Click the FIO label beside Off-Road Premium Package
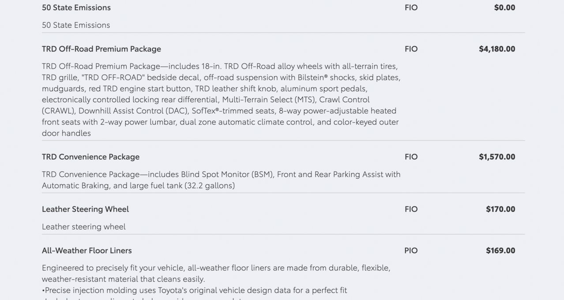Screen dimensions: 564x300 411,49
